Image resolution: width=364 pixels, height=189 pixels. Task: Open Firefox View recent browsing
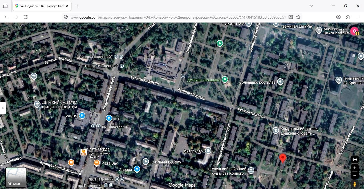click(x=5, y=6)
